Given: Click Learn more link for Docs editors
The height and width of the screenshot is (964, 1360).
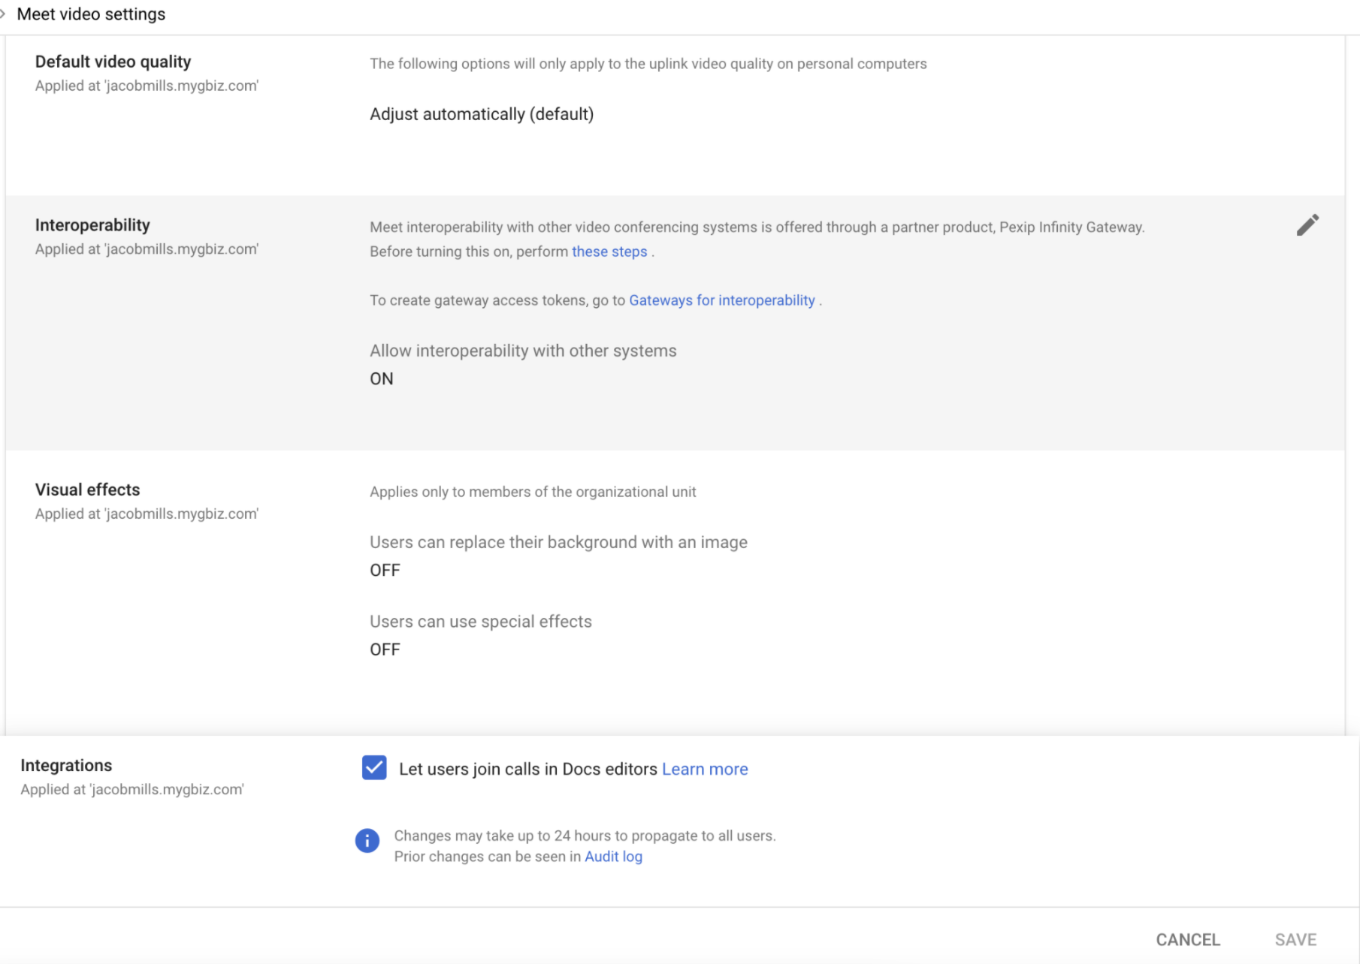Looking at the screenshot, I should point(704,769).
